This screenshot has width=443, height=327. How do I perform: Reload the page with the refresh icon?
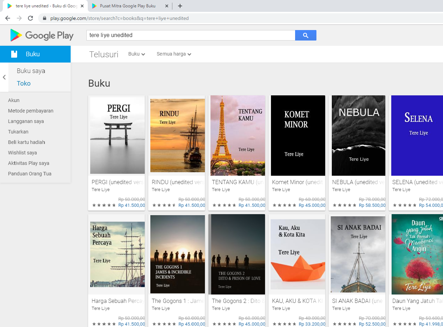[x=31, y=18]
